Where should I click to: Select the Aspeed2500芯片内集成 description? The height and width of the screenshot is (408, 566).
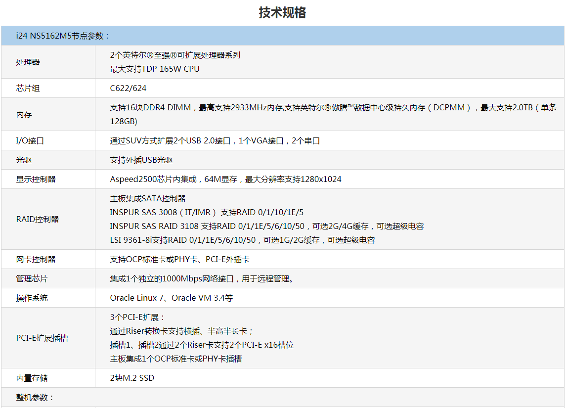coord(225,180)
